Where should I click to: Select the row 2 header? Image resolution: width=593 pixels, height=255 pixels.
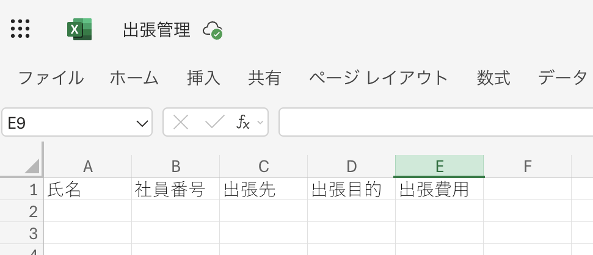(x=33, y=212)
